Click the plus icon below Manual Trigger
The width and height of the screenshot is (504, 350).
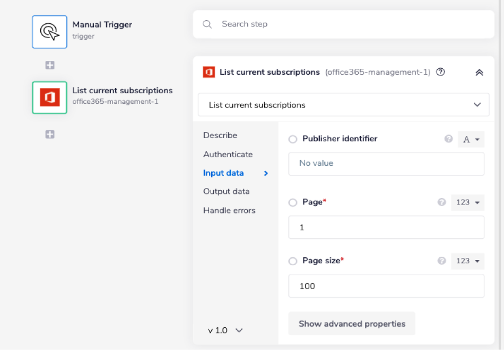(49, 65)
